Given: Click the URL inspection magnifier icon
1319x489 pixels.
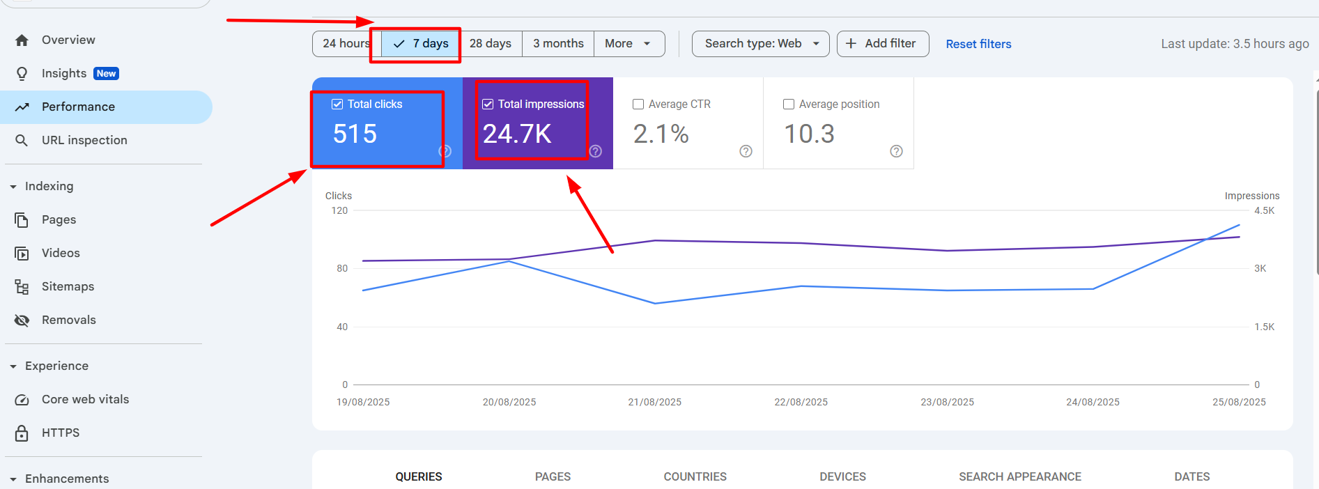Looking at the screenshot, I should click(22, 141).
